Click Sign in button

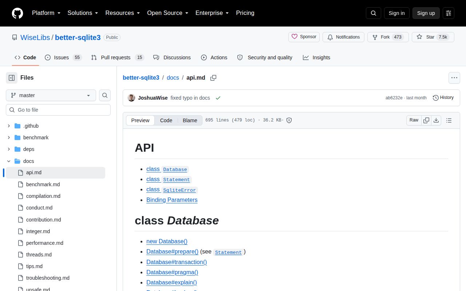coord(396,13)
